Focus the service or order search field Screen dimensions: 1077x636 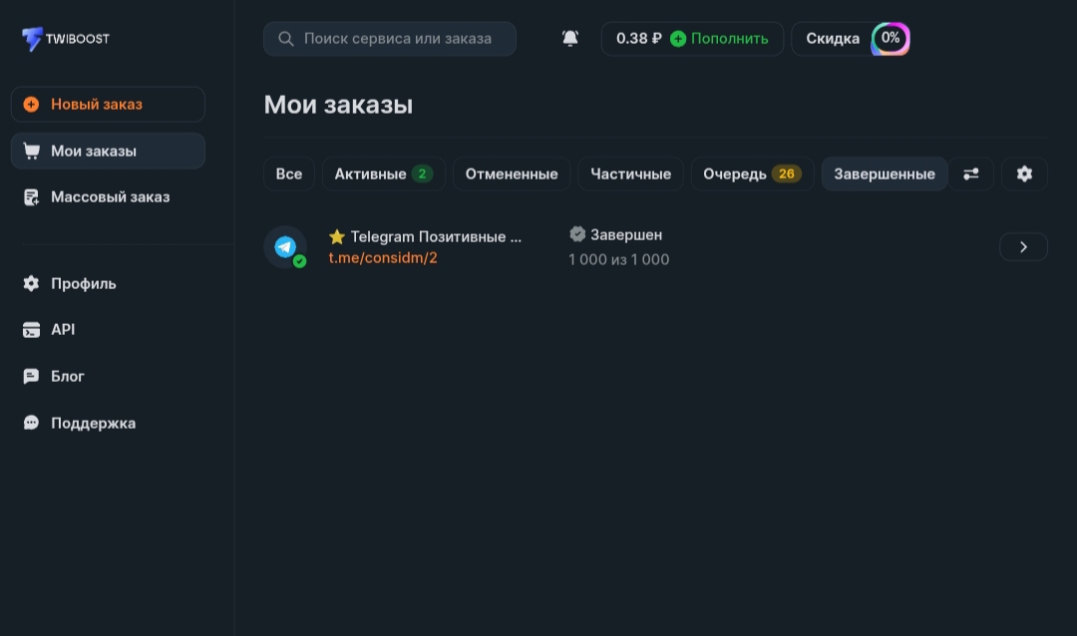(x=399, y=39)
